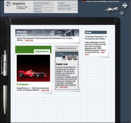Click the small round bearing icon
This screenshot has width=131, height=123.
click(122, 13)
